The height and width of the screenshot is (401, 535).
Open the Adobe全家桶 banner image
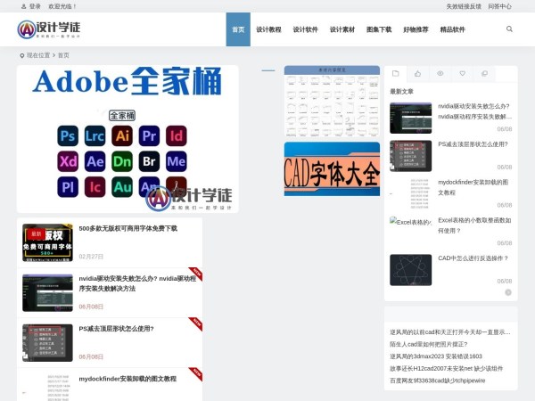coord(128,139)
